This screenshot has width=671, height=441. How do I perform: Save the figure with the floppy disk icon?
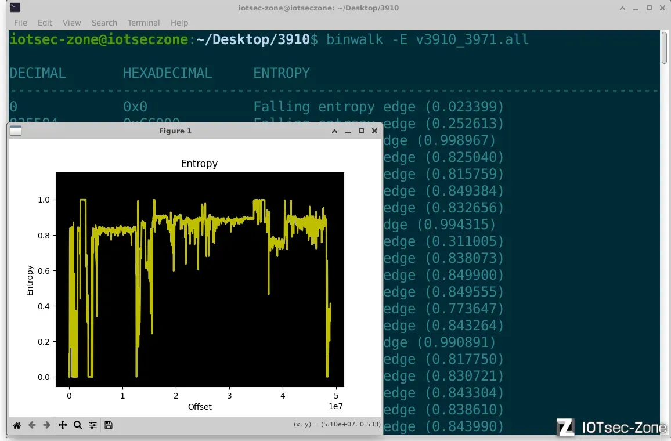point(109,425)
